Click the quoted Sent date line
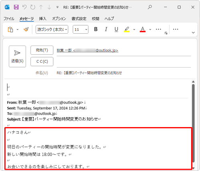The height and width of the screenshot is (171, 200). [x=47, y=108]
